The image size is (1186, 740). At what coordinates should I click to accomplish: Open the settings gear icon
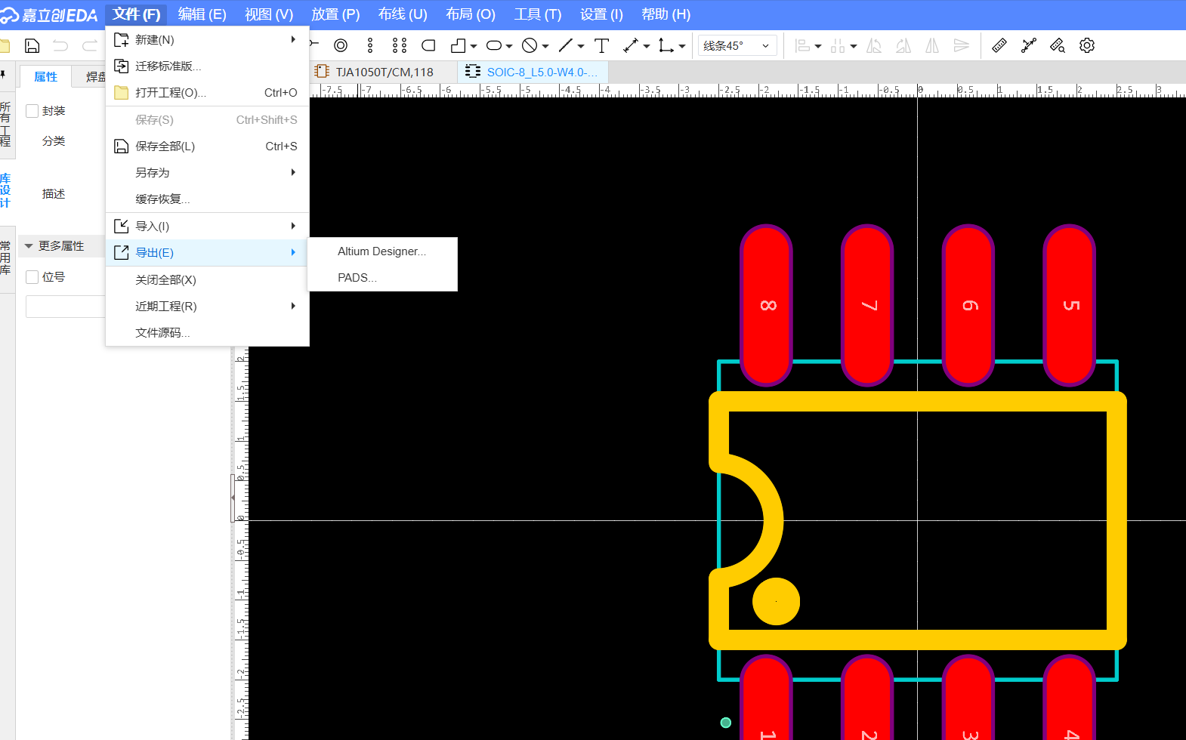[1087, 46]
